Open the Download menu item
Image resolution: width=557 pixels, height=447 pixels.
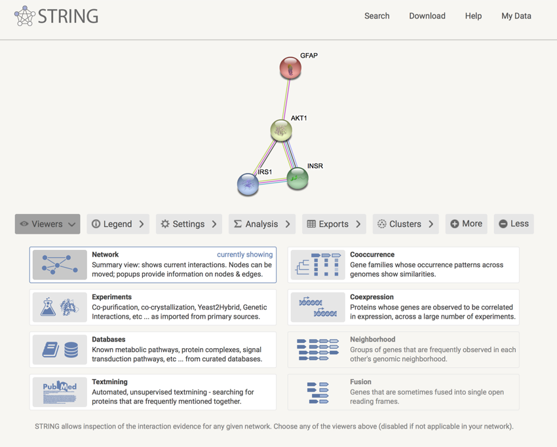(x=427, y=16)
